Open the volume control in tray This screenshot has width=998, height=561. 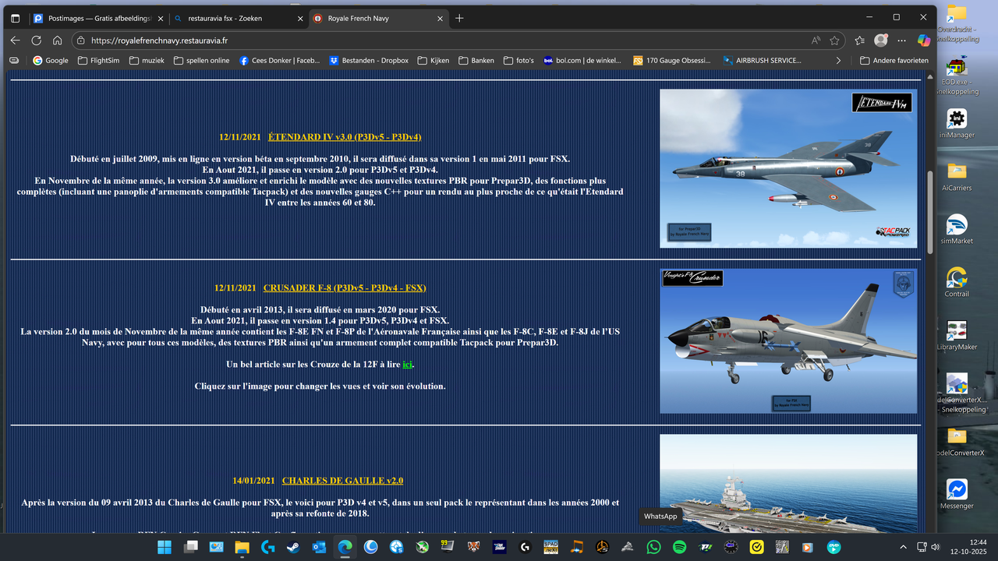[935, 547]
